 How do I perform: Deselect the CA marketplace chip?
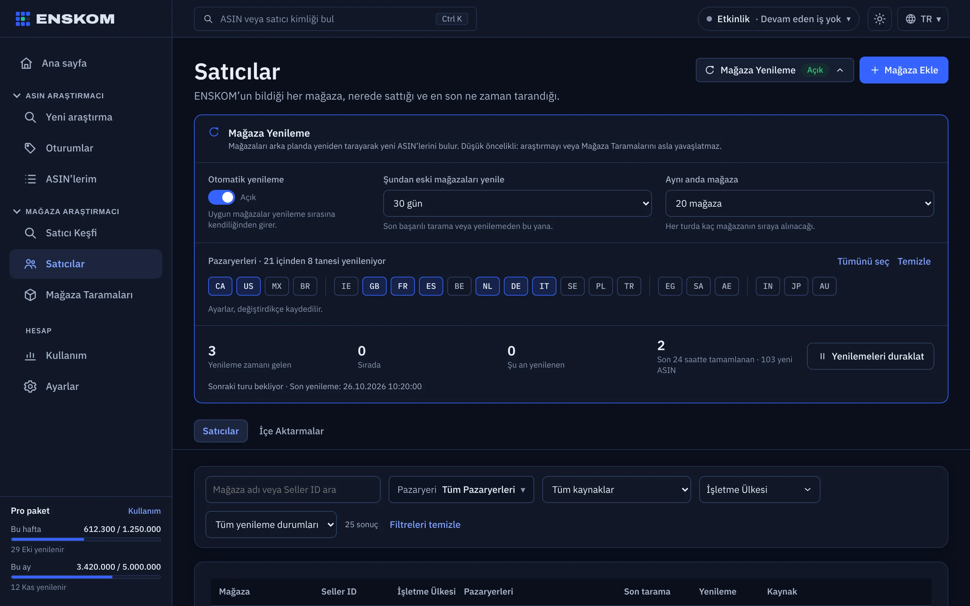(220, 286)
